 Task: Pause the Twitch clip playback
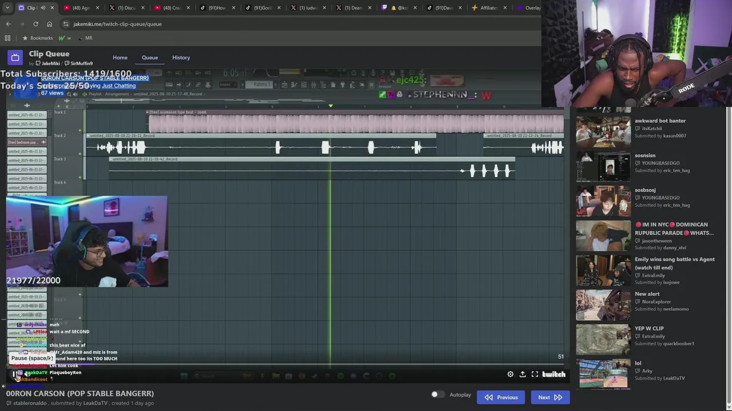[15, 374]
